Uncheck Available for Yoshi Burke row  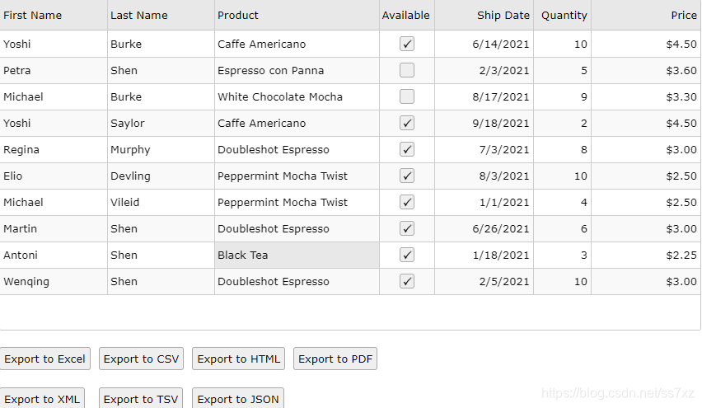407,45
